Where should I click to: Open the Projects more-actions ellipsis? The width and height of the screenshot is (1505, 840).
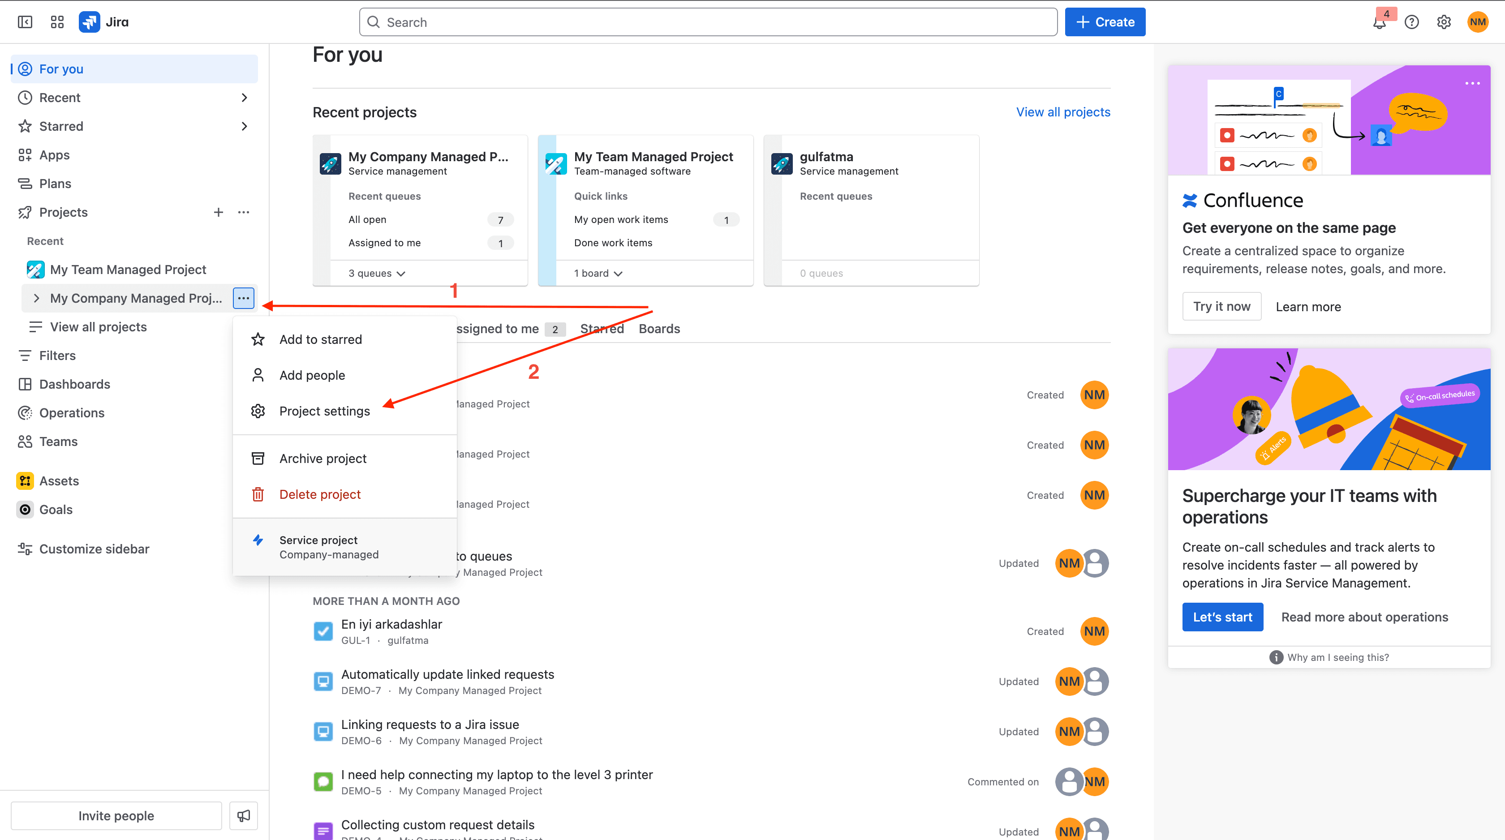[244, 212]
